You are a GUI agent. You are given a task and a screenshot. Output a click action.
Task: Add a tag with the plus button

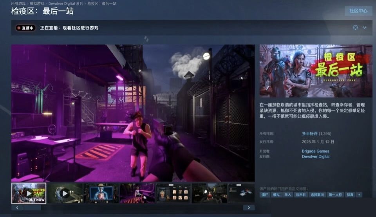[359, 195]
